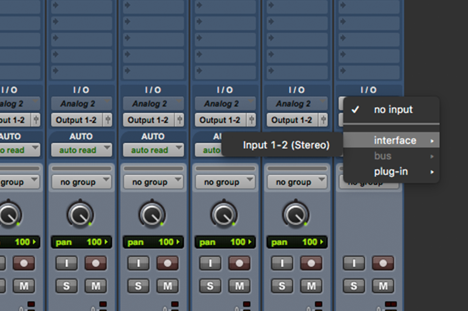Open "no group" dropdown on first full strip
The image size is (468, 311).
(81, 182)
